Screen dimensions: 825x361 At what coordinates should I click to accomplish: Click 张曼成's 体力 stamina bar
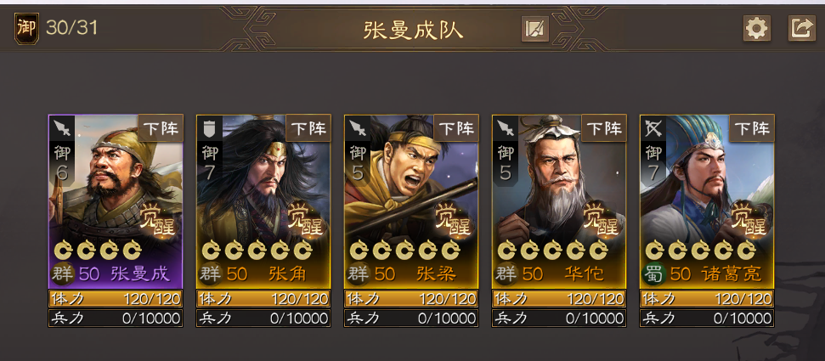click(x=116, y=299)
